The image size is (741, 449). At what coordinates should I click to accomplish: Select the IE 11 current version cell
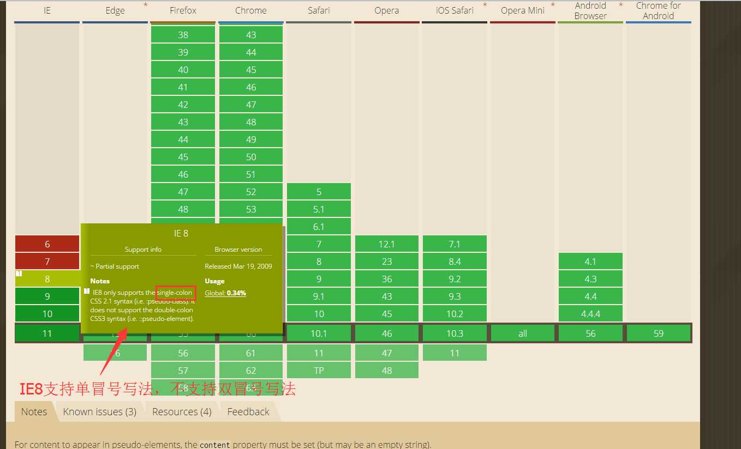(x=47, y=333)
